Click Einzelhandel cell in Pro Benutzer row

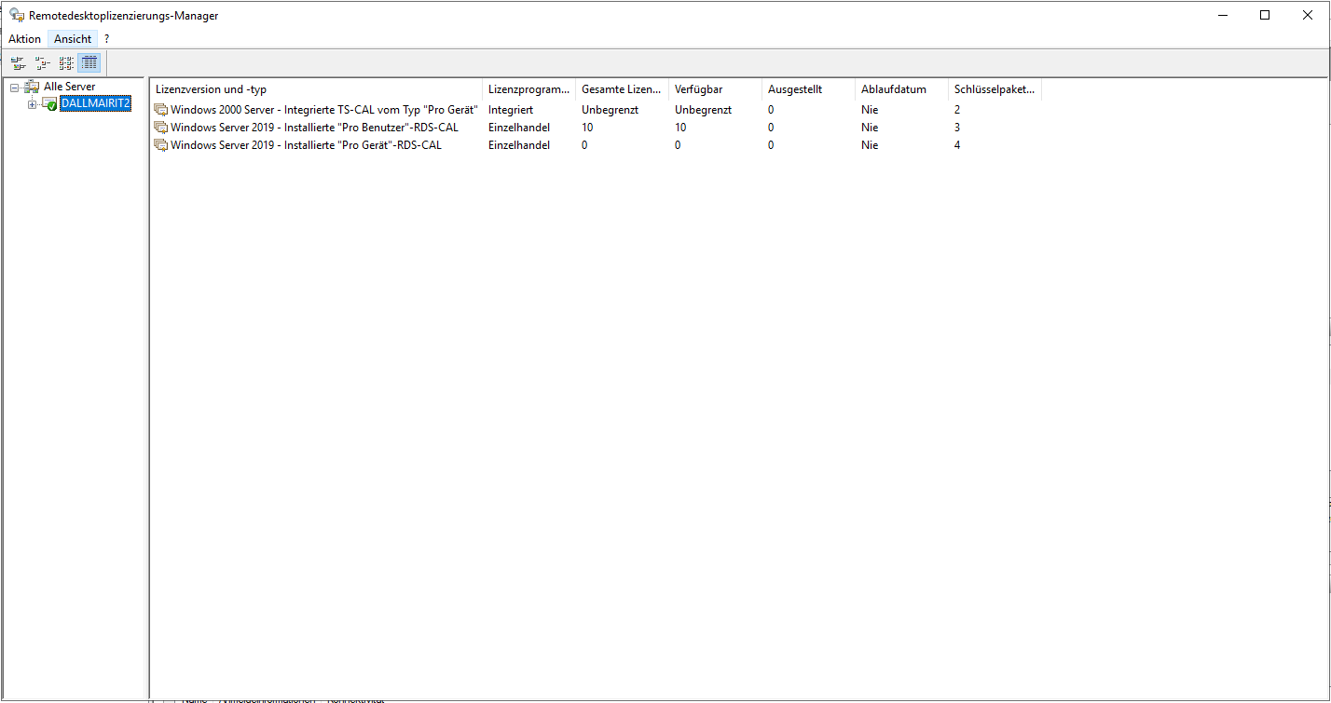(519, 128)
